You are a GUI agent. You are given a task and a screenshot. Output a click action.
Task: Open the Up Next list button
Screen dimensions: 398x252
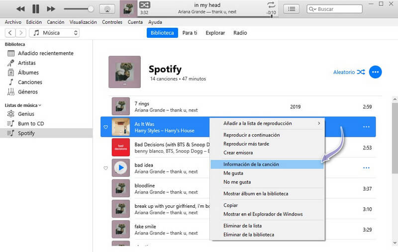(x=291, y=9)
